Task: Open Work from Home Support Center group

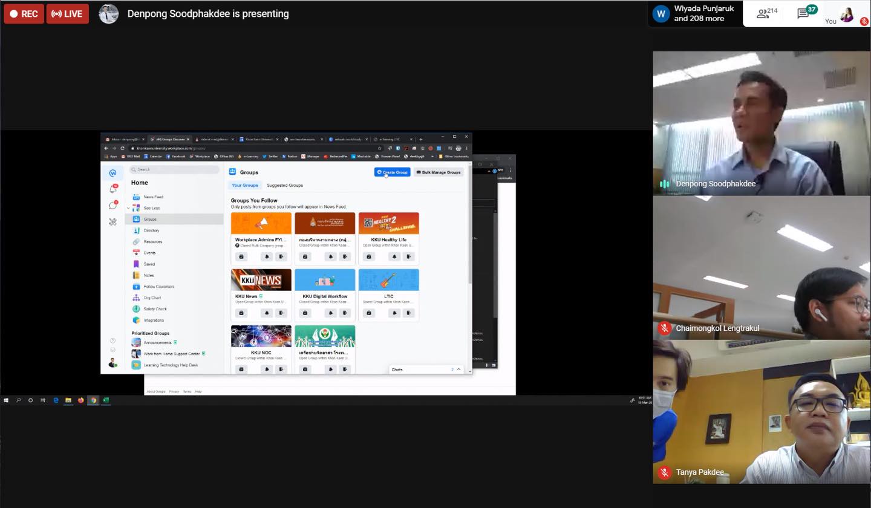Action: tap(174, 354)
